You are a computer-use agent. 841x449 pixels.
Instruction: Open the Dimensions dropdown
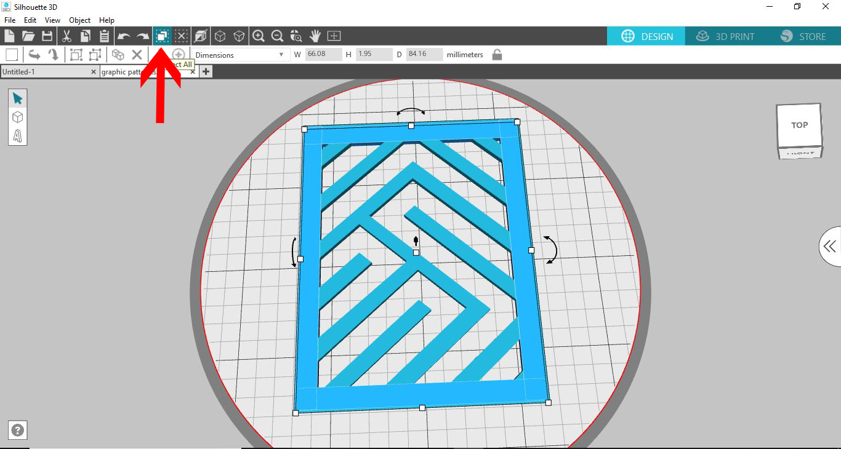click(x=240, y=55)
